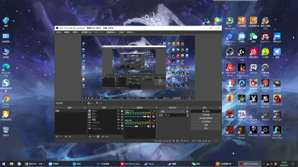
Task: Open the Windows Start menu
Action: click(4, 164)
